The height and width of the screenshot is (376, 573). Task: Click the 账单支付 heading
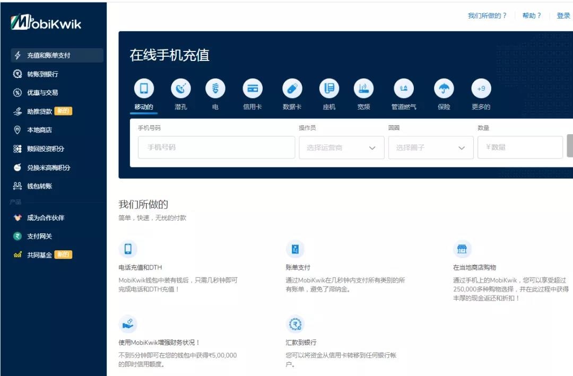(298, 267)
